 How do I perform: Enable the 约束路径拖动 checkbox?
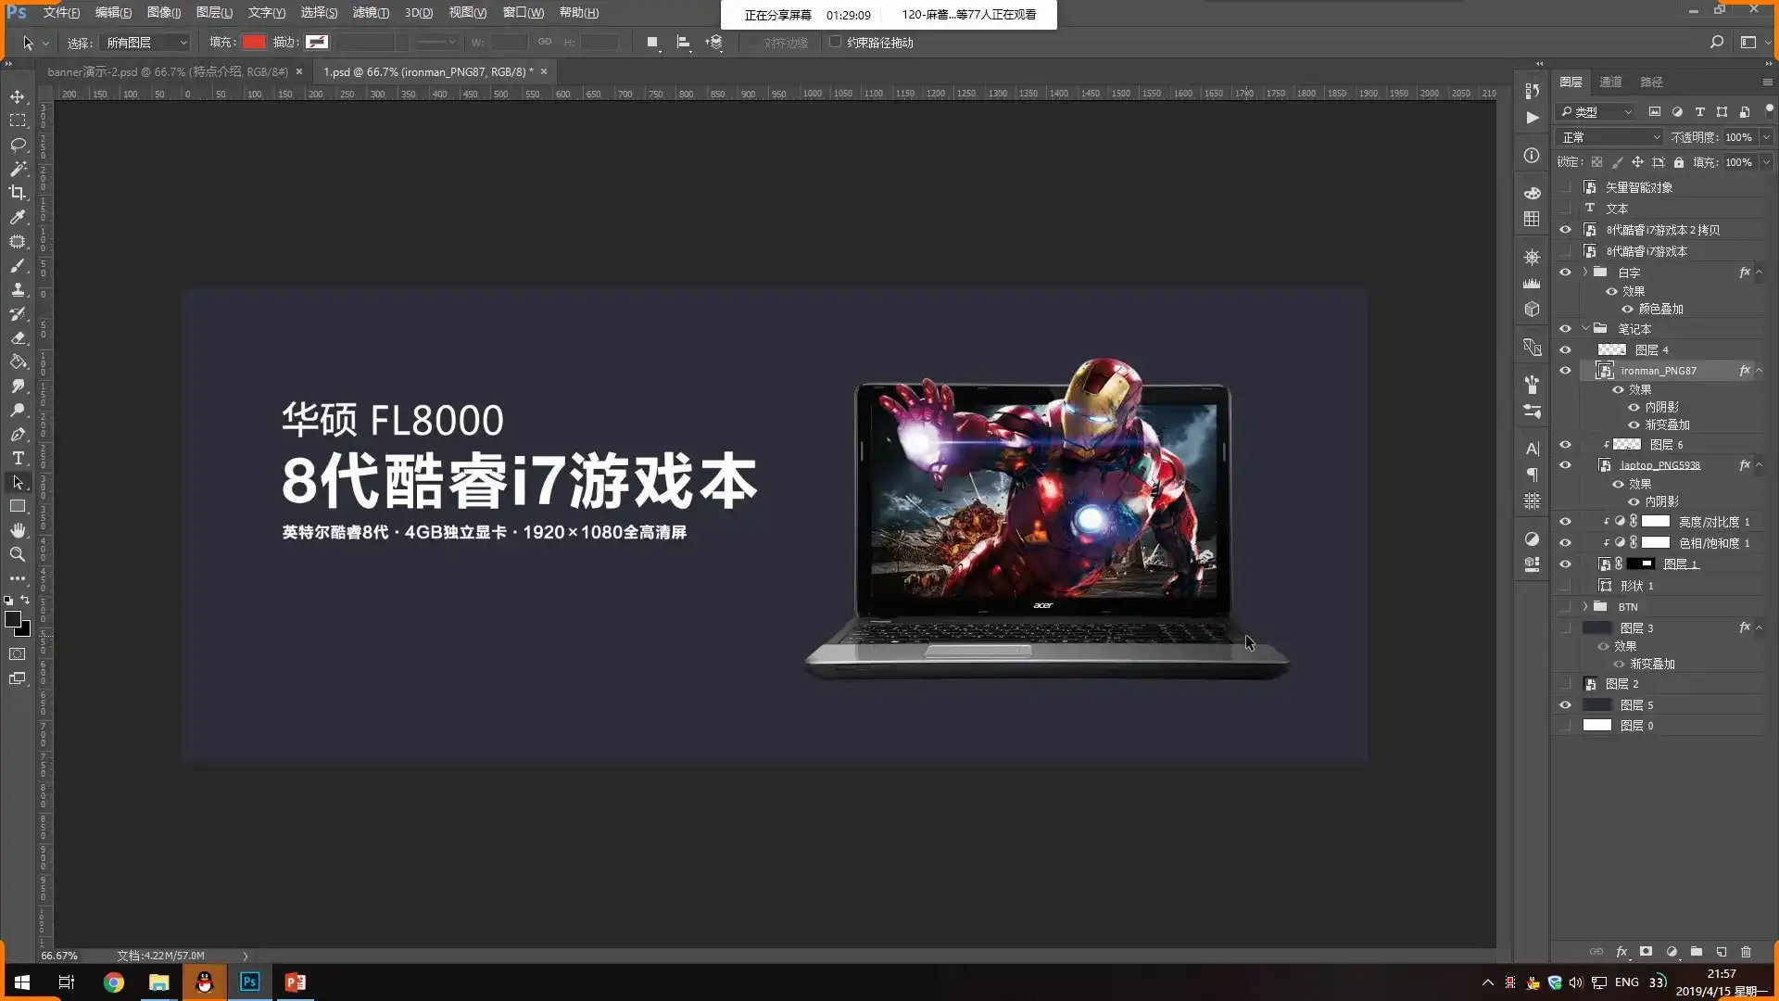pyautogui.click(x=835, y=41)
